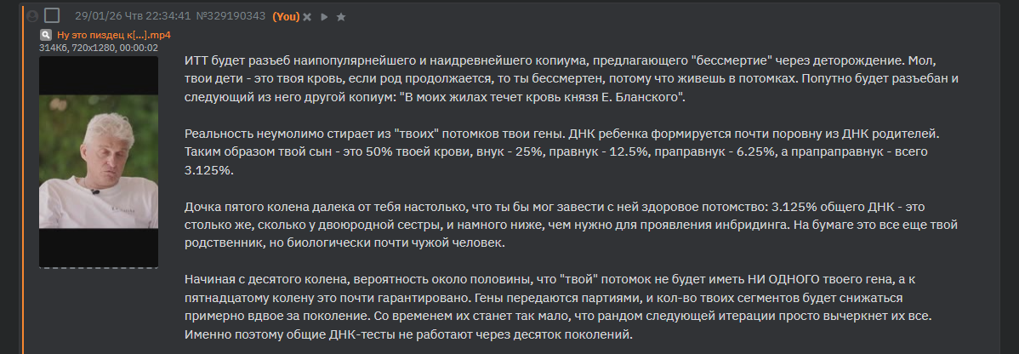Play the video thumbnail of gray-haired man

click(98, 161)
